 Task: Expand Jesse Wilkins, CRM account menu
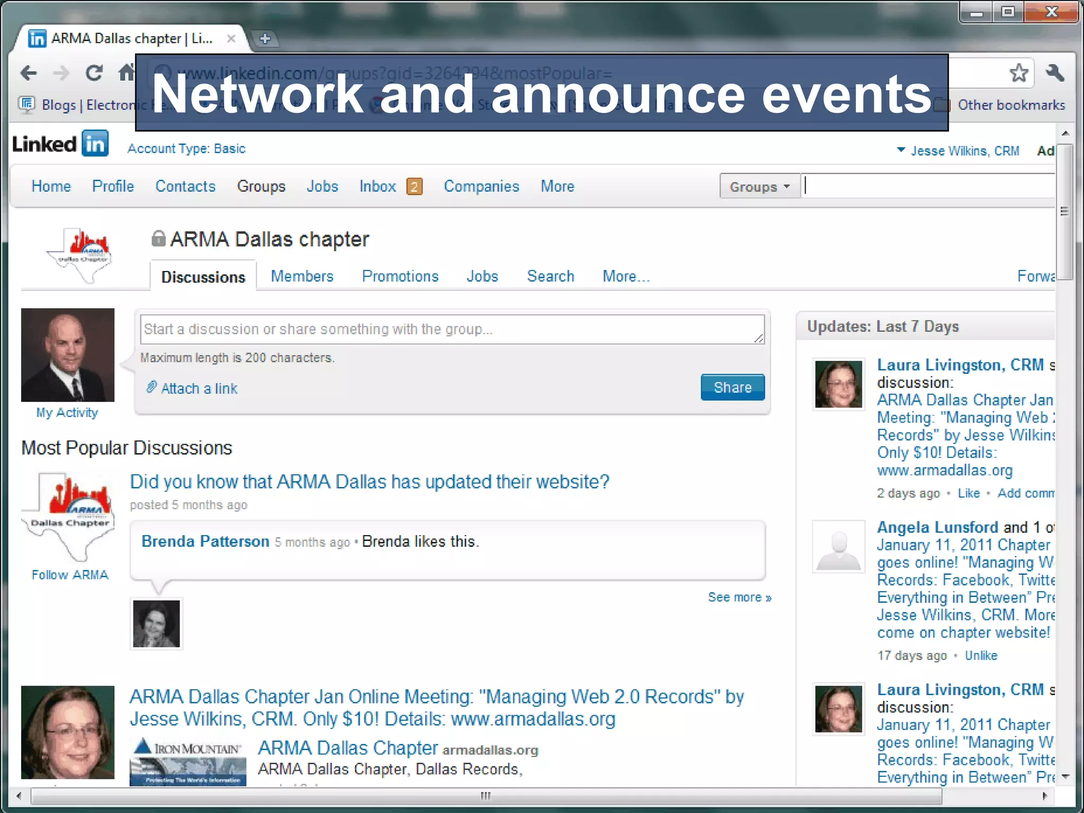[958, 151]
